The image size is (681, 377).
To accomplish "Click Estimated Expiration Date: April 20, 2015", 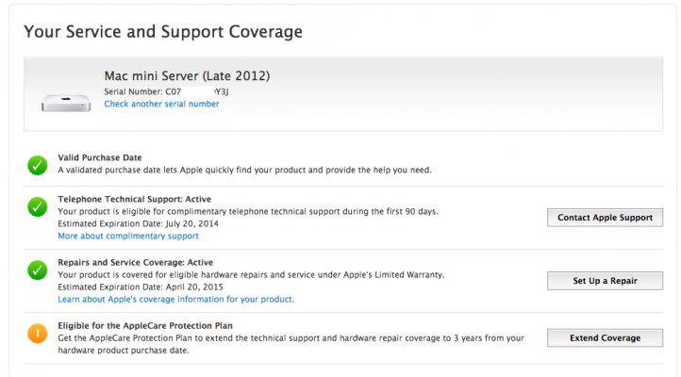I will tap(141, 287).
